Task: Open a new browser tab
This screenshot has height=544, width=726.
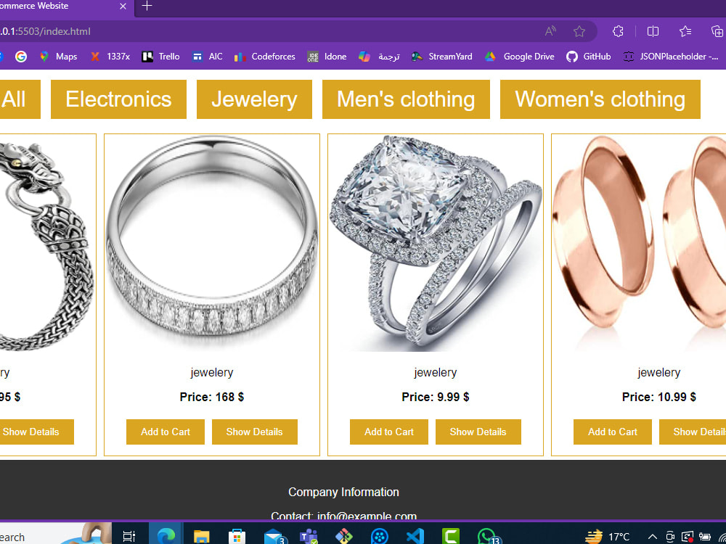Action: (x=147, y=6)
